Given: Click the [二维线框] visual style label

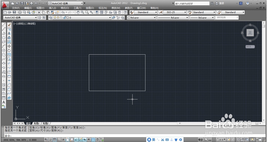Looking at the screenshot, I should (30, 24).
